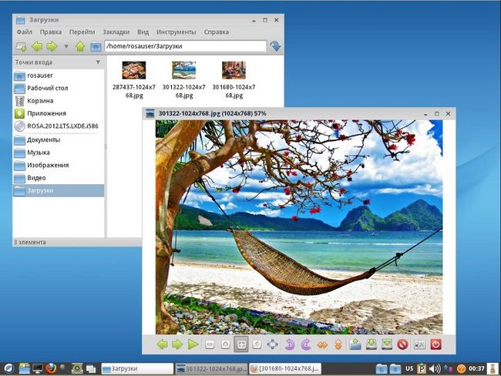Flip the image horizontally
The height and width of the screenshot is (376, 501).
point(322,344)
